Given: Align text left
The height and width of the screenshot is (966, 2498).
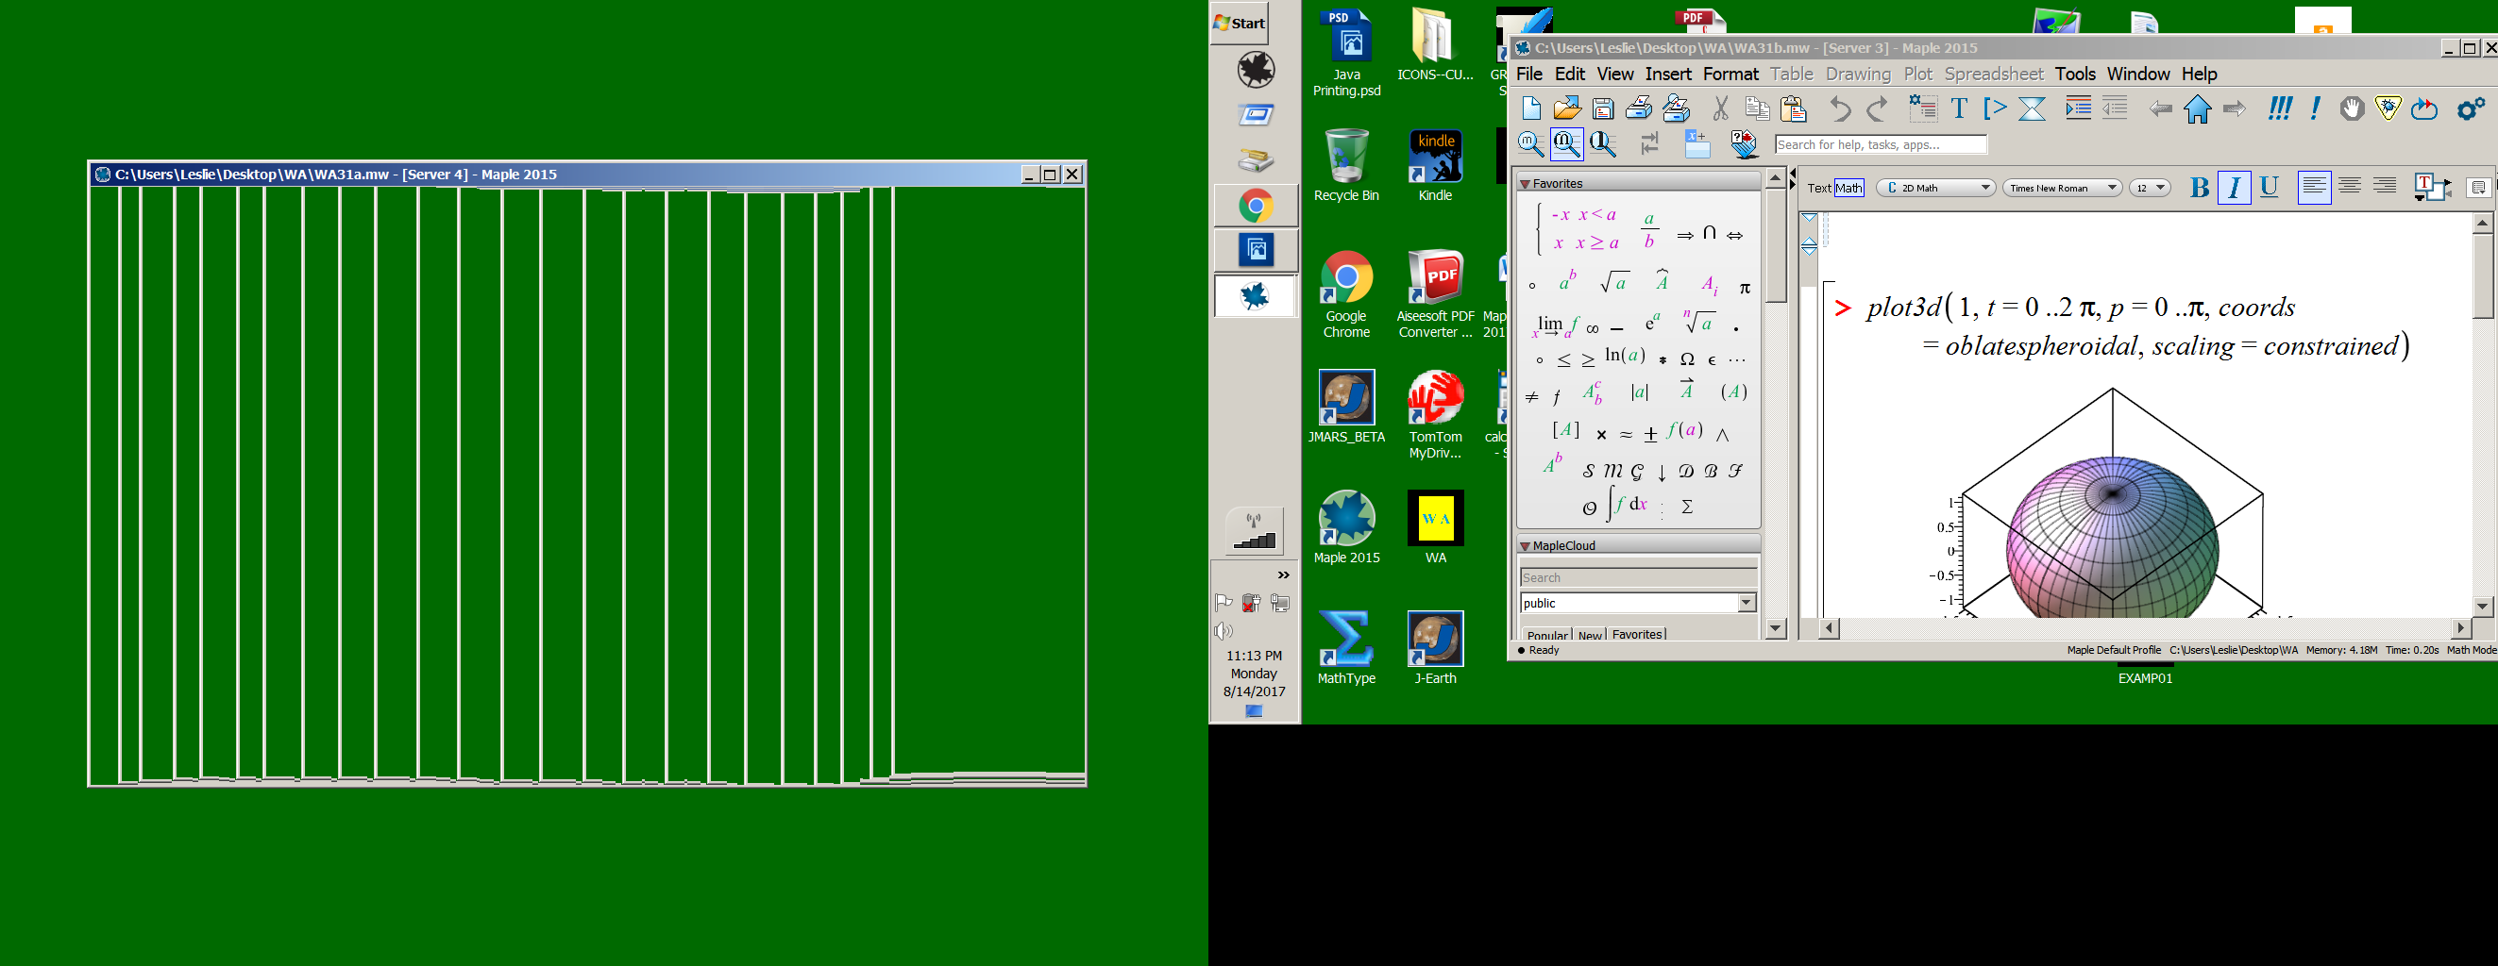Looking at the screenshot, I should [x=2314, y=187].
